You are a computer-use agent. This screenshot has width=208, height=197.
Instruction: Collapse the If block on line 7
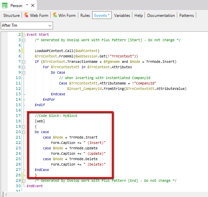(x=24, y=62)
